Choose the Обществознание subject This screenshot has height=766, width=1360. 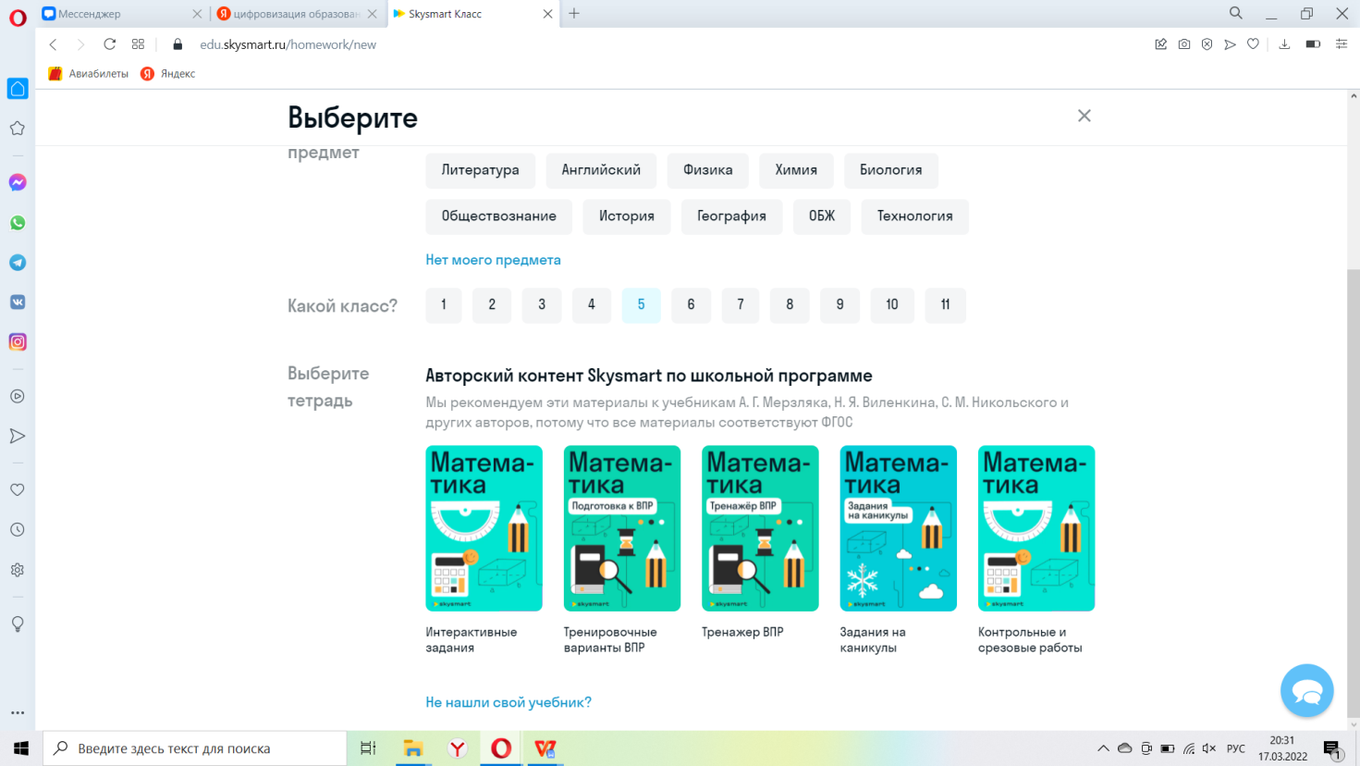499,216
